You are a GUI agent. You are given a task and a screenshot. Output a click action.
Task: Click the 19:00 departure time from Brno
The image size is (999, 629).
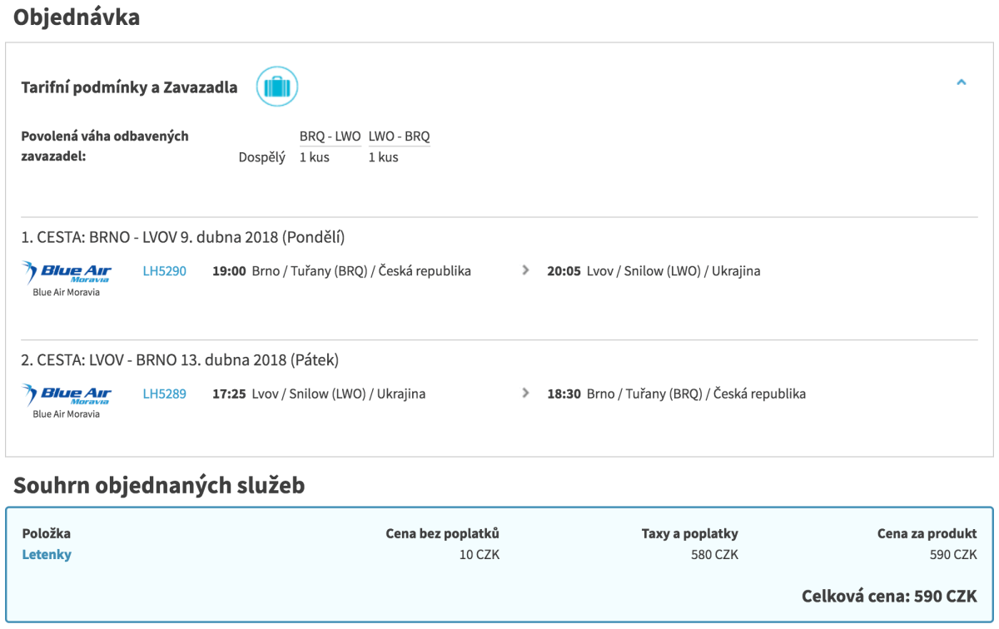click(x=229, y=271)
